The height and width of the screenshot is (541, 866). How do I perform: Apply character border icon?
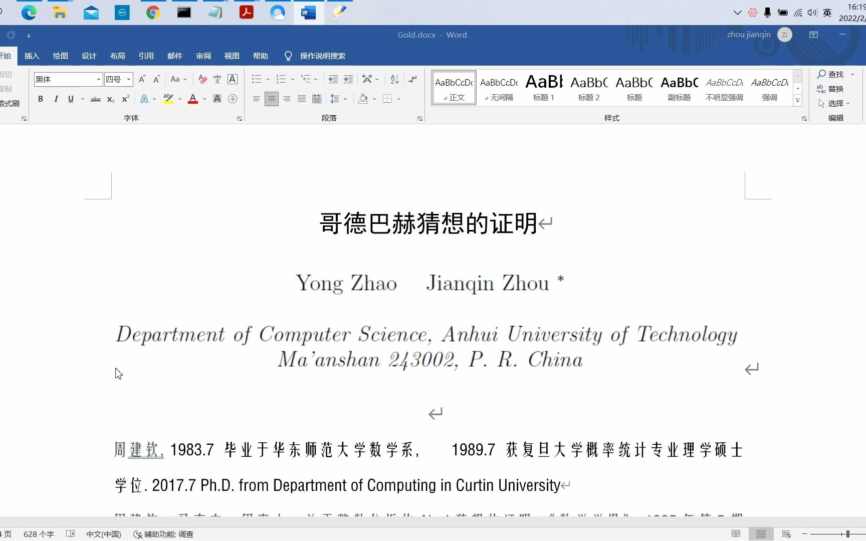232,79
